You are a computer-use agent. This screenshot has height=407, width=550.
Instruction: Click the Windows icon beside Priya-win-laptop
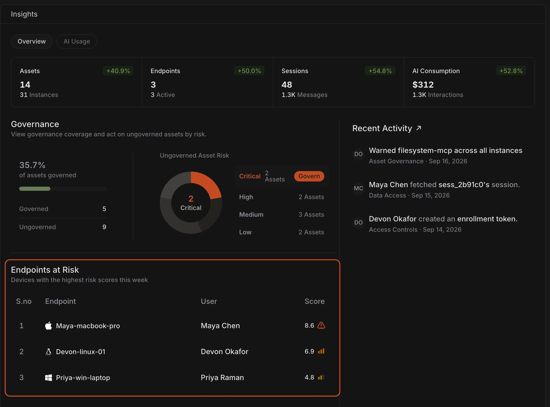[48, 378]
